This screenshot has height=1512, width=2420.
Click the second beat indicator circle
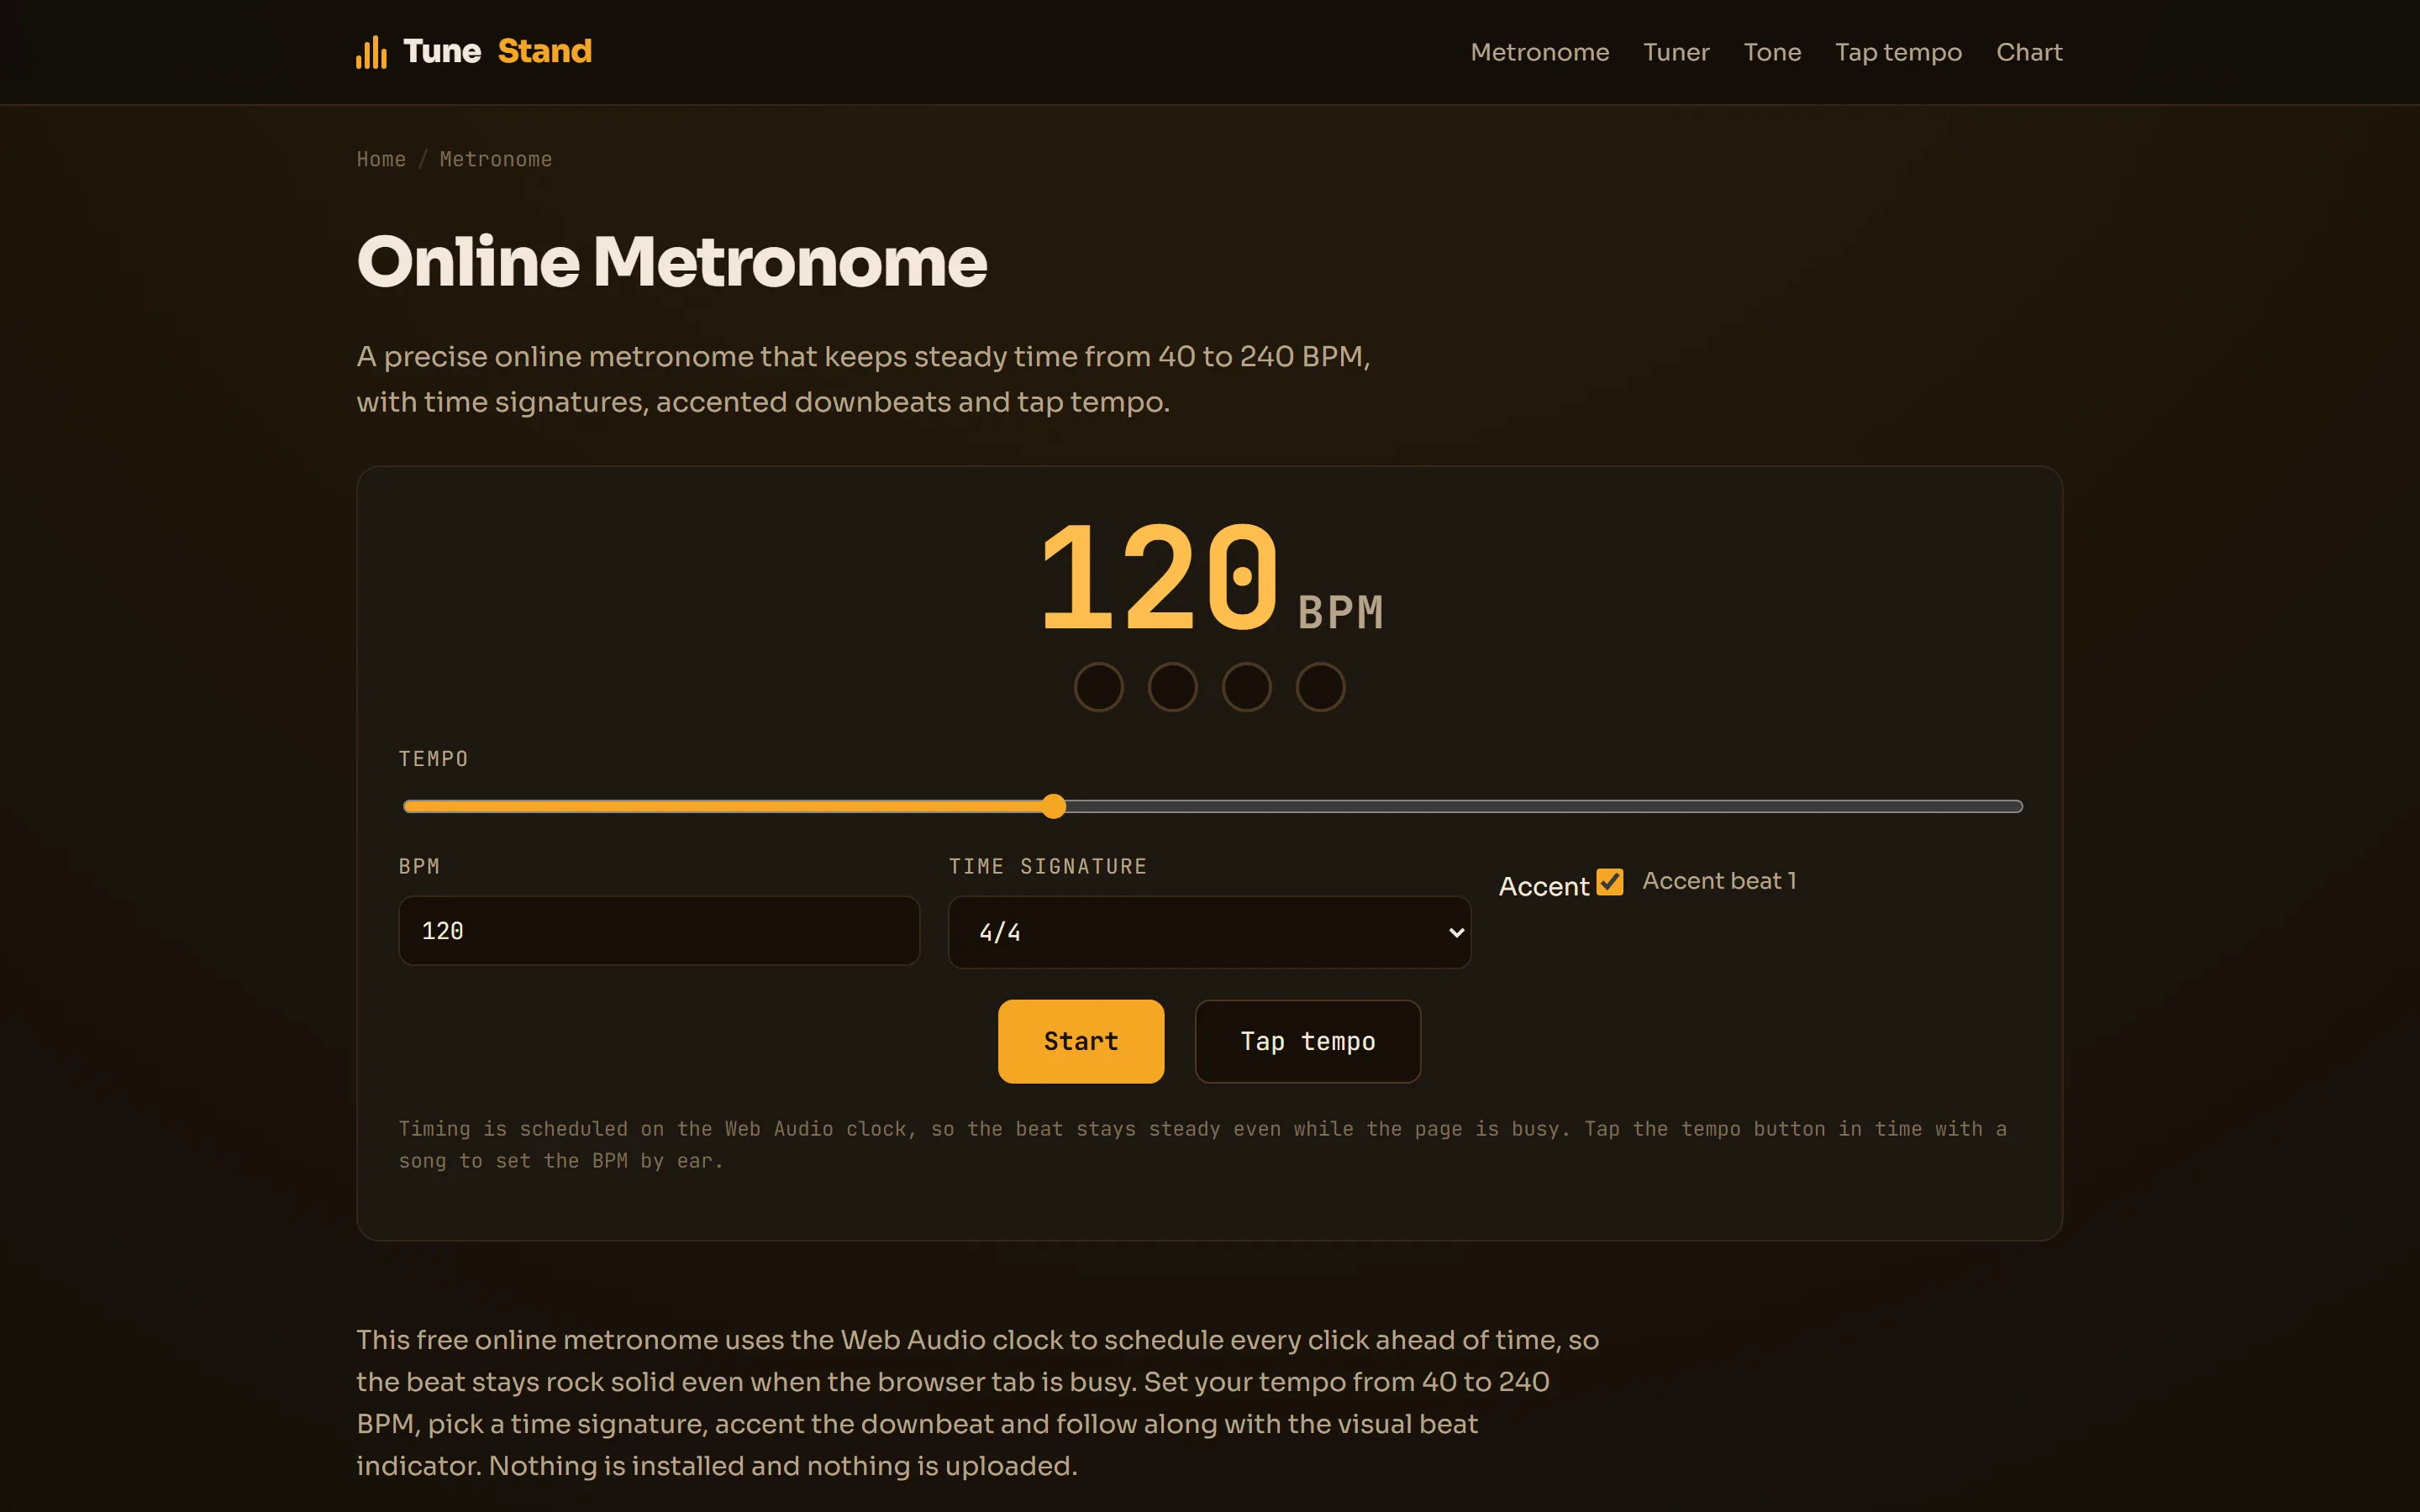[x=1172, y=687]
